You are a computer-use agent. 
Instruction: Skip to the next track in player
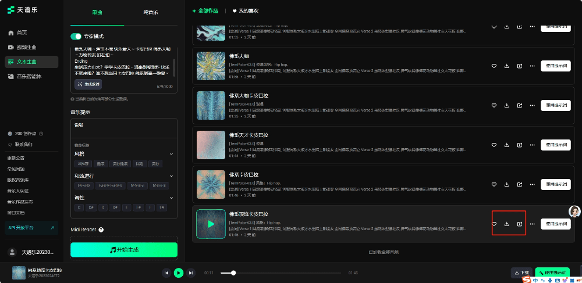(x=190, y=273)
